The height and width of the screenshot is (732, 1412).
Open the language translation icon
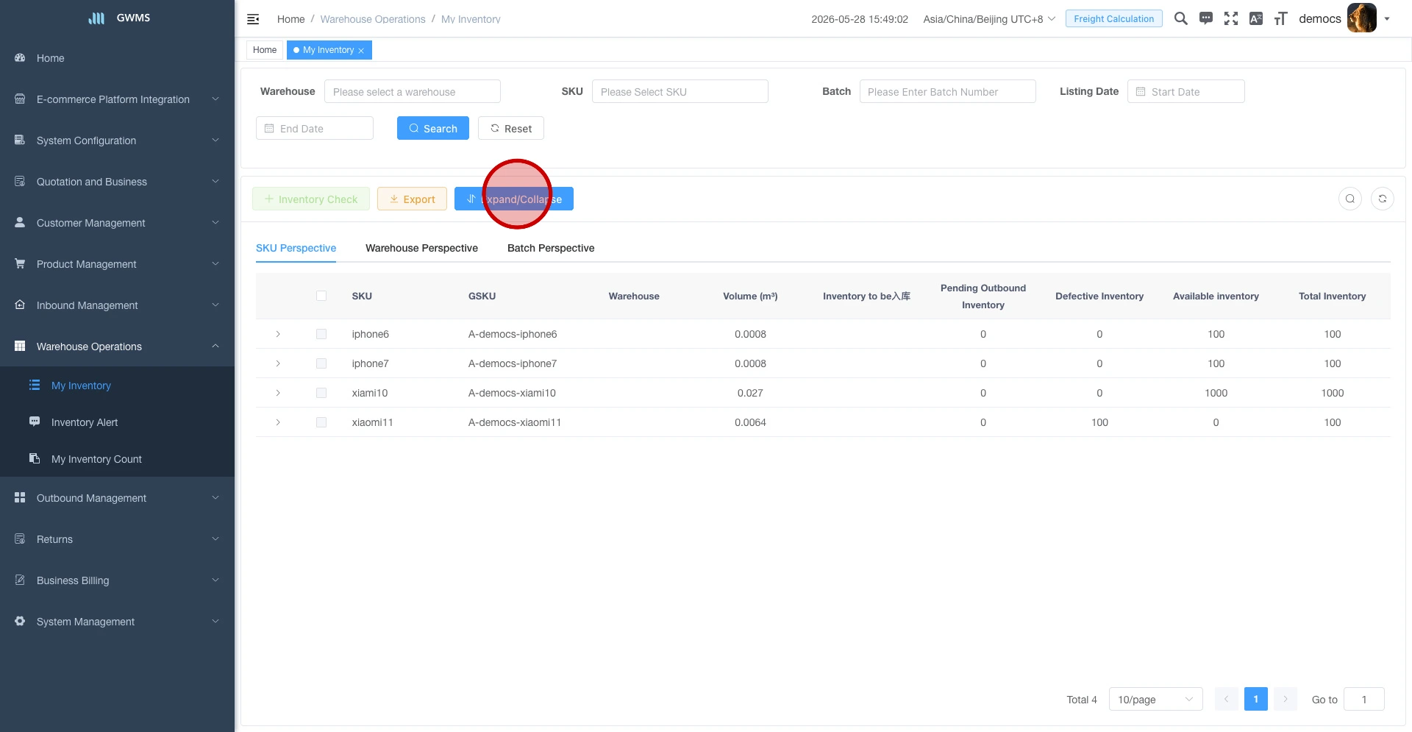(x=1256, y=18)
